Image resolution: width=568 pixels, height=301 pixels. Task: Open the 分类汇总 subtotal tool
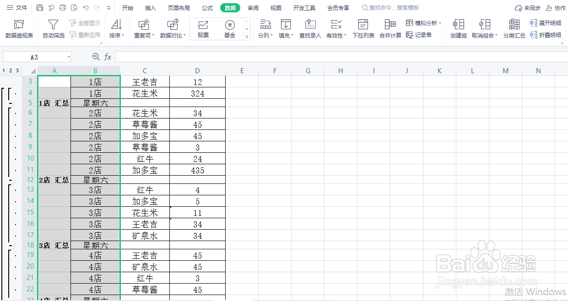pos(514,29)
